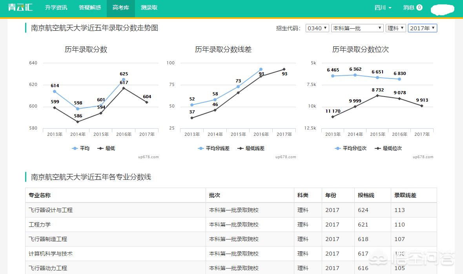Toggle the 平均分位次 legend series

click(x=350, y=148)
